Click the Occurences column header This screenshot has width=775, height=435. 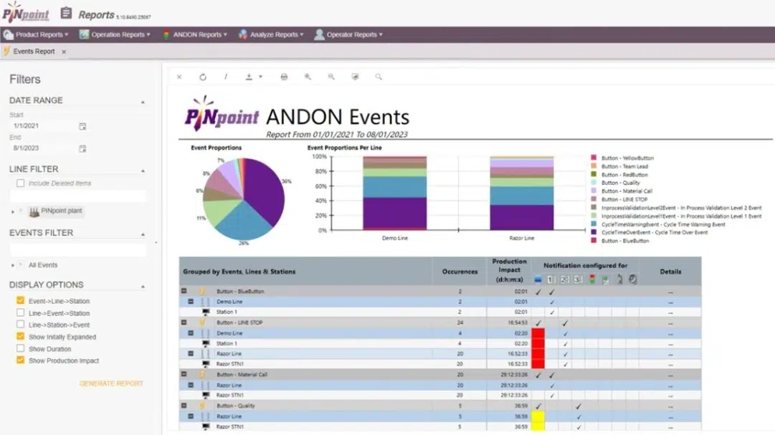tap(460, 272)
